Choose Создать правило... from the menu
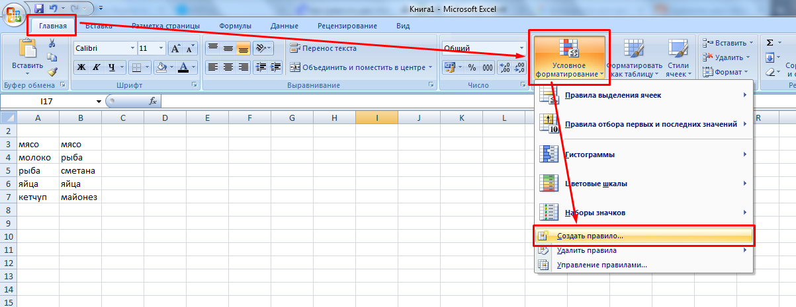 (590, 236)
